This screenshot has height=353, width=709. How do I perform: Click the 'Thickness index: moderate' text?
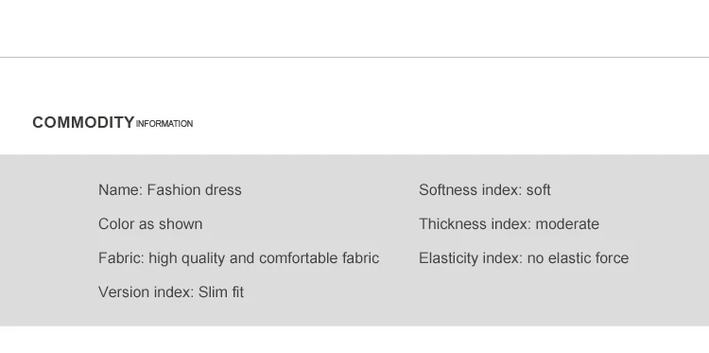tap(510, 224)
